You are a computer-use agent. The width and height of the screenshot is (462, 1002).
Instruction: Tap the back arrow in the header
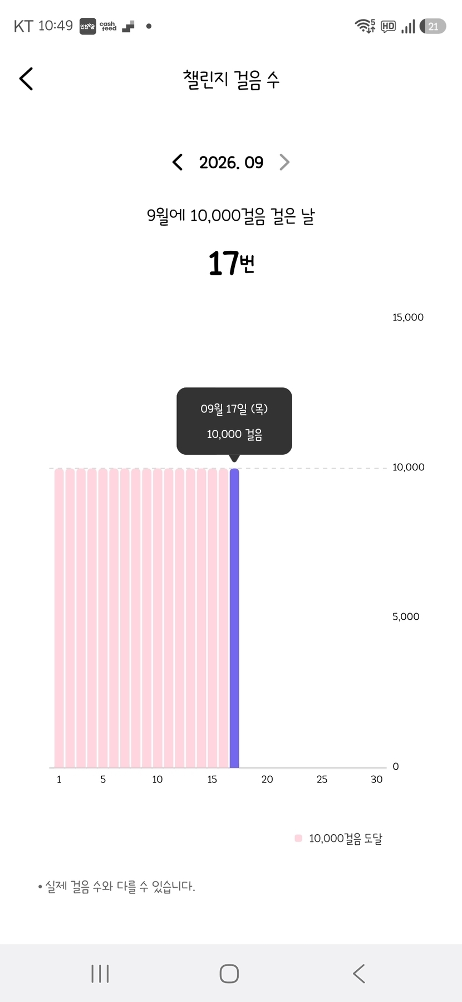pyautogui.click(x=26, y=79)
